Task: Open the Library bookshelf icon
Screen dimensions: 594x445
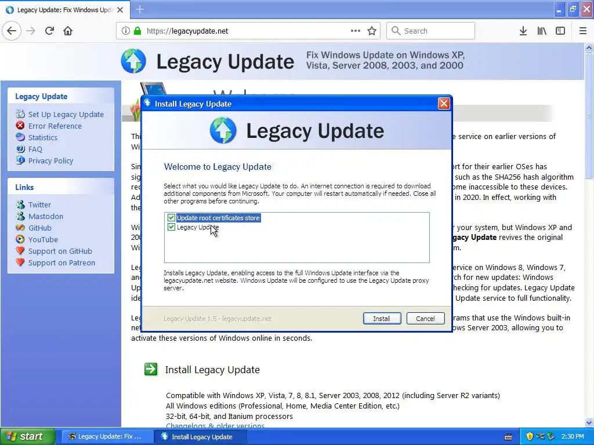Action: pos(542,31)
